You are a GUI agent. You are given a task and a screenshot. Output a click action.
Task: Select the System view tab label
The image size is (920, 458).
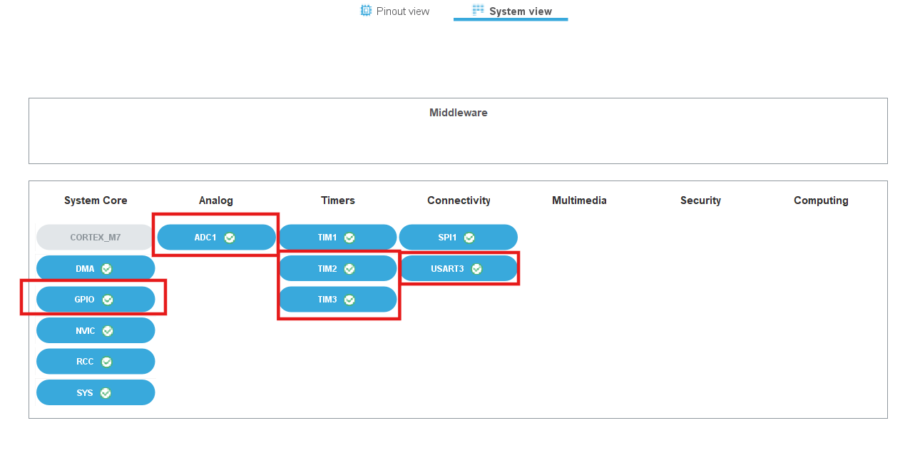520,11
